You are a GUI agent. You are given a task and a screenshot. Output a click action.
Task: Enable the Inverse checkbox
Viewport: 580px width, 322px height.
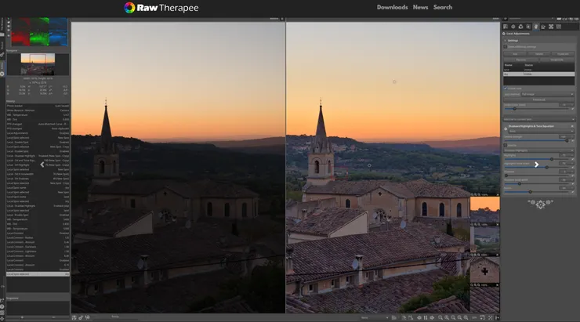506,145
